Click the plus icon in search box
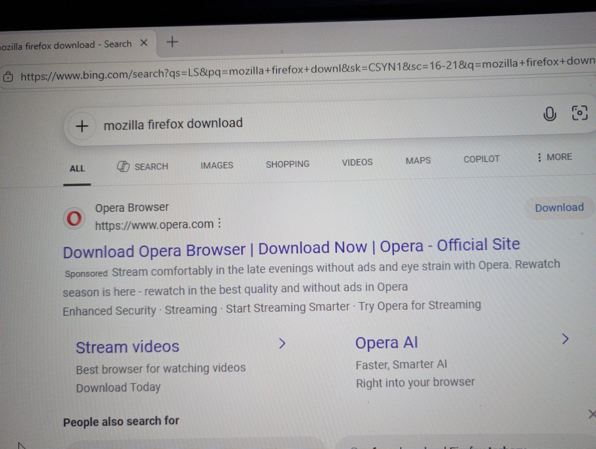Viewport: 596px width, 449px height. point(81,126)
